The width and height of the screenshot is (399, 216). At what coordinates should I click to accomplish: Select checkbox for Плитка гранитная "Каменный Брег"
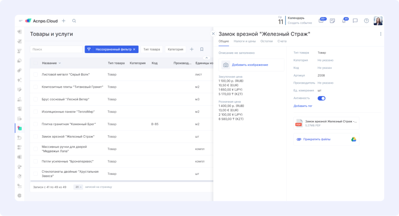coord(35,124)
